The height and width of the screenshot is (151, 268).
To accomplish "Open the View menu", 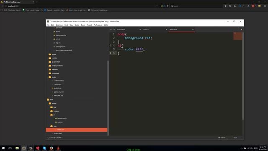I will pyautogui.click(x=72, y=25).
